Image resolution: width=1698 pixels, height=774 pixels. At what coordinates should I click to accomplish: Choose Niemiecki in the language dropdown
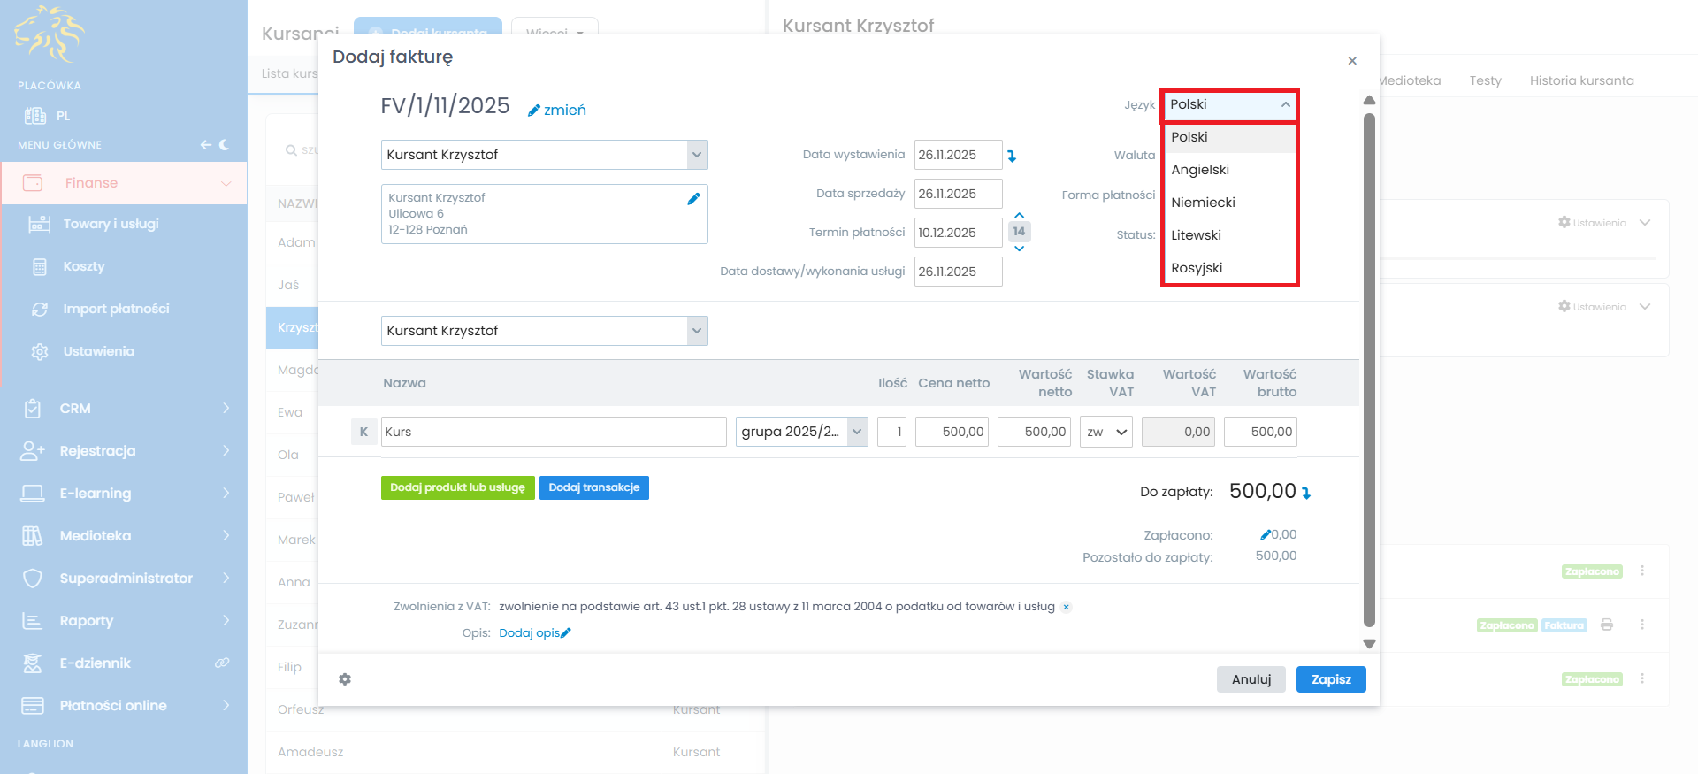pyautogui.click(x=1203, y=203)
